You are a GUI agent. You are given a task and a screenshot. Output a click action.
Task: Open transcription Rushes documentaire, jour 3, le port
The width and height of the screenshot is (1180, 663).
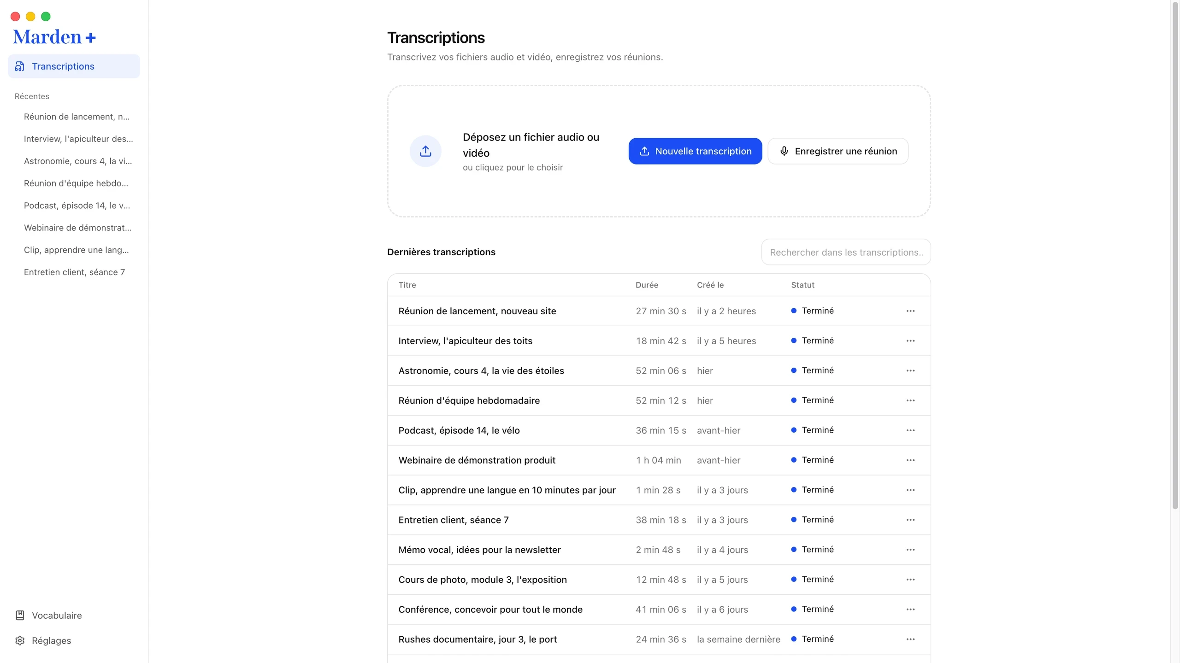tap(478, 639)
